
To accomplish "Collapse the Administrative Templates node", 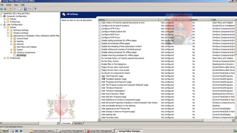I will [x=8, y=36].
